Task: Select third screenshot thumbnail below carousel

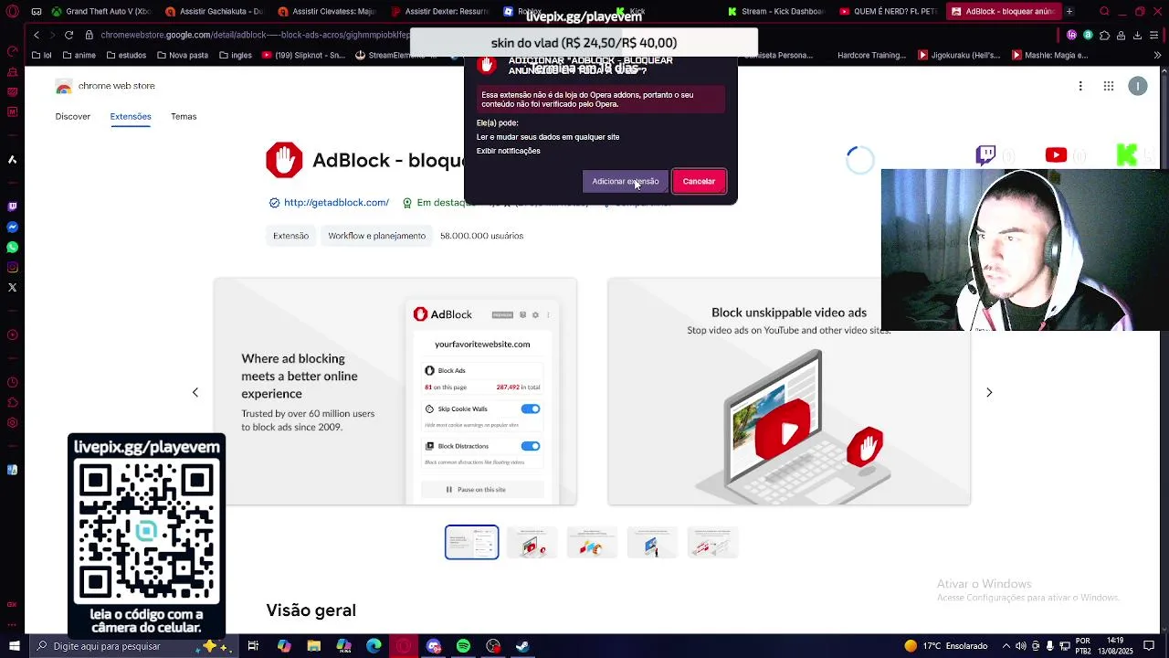Action: point(592,542)
